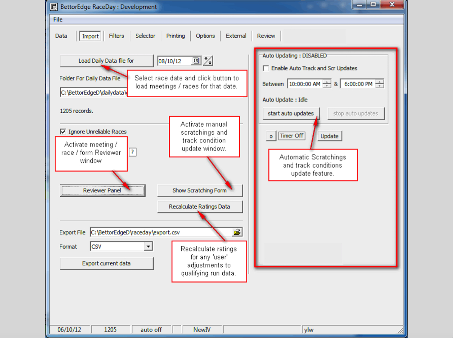Click the 10:00:00 AM start time field

click(305, 84)
